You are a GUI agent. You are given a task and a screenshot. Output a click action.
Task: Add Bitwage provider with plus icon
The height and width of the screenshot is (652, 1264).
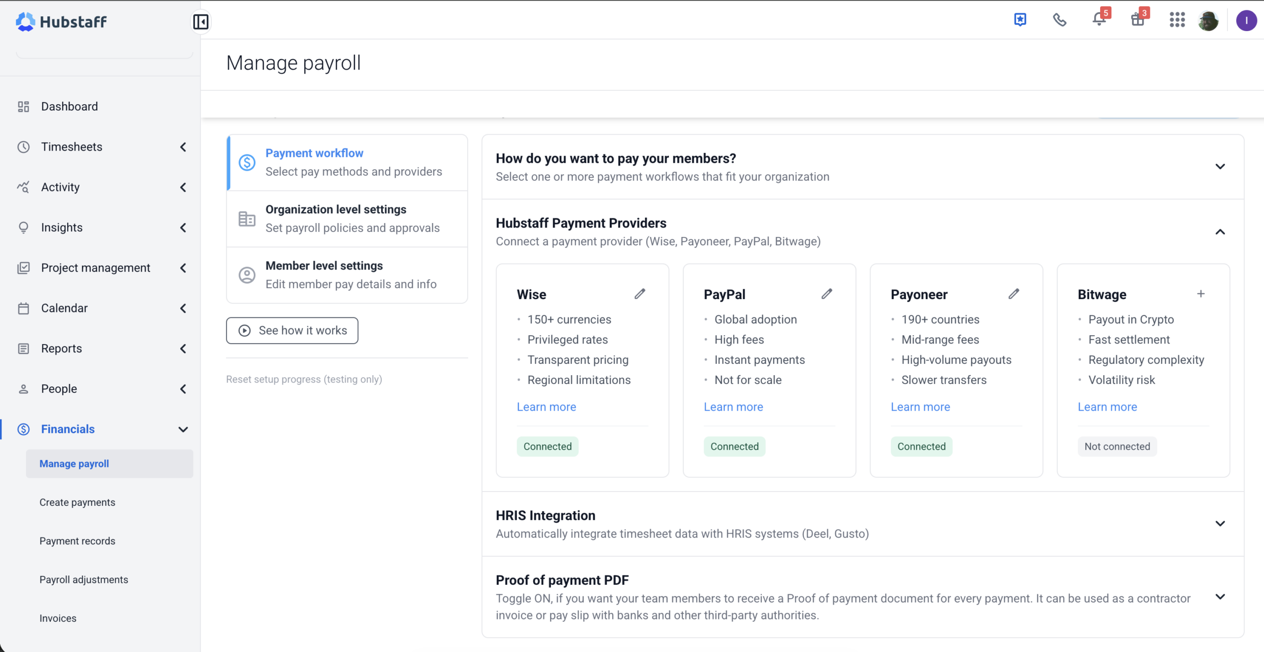coord(1201,294)
